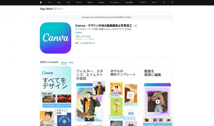Open the Canva developer link
Viewport: 214px width, 126px height.
79,32
